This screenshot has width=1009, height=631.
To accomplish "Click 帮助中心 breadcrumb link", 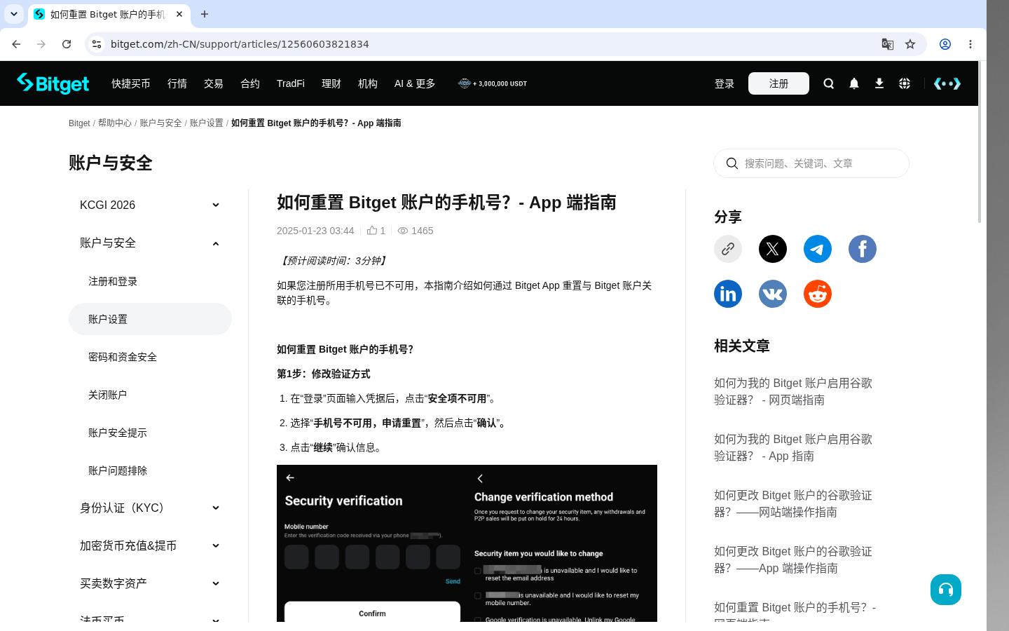I will (x=115, y=123).
